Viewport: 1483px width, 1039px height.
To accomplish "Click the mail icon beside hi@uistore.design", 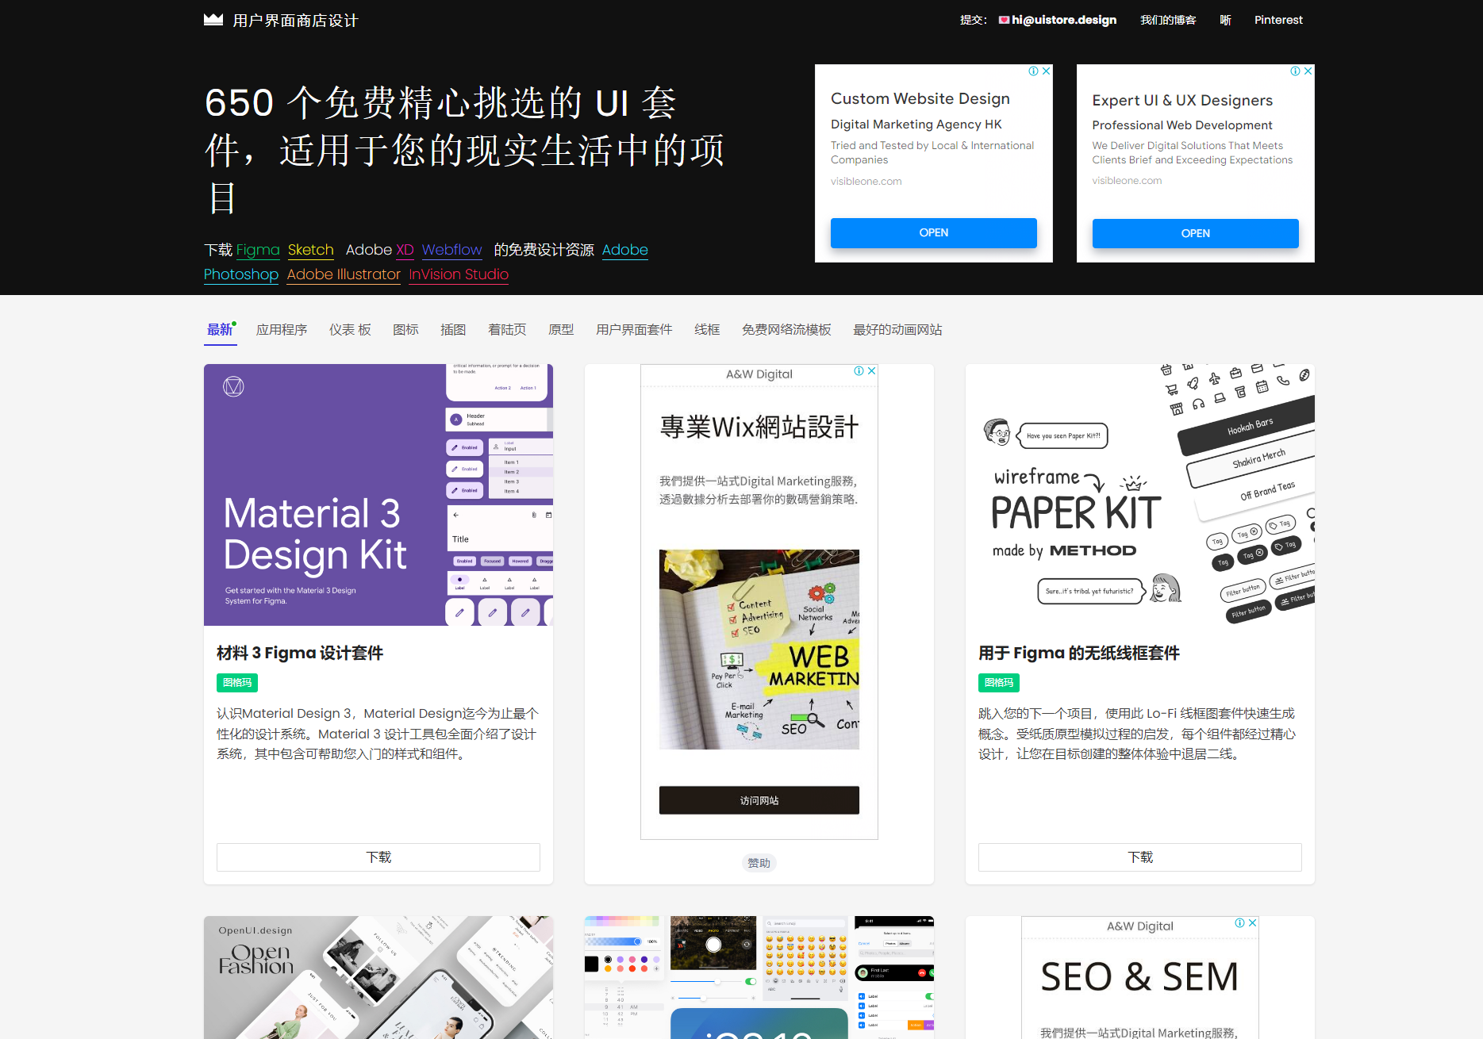I will (x=1005, y=20).
